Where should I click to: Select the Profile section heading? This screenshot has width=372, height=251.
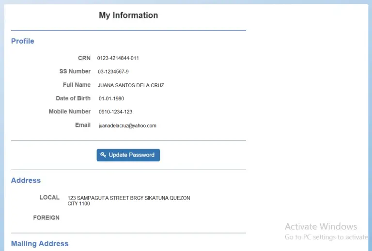click(x=23, y=41)
